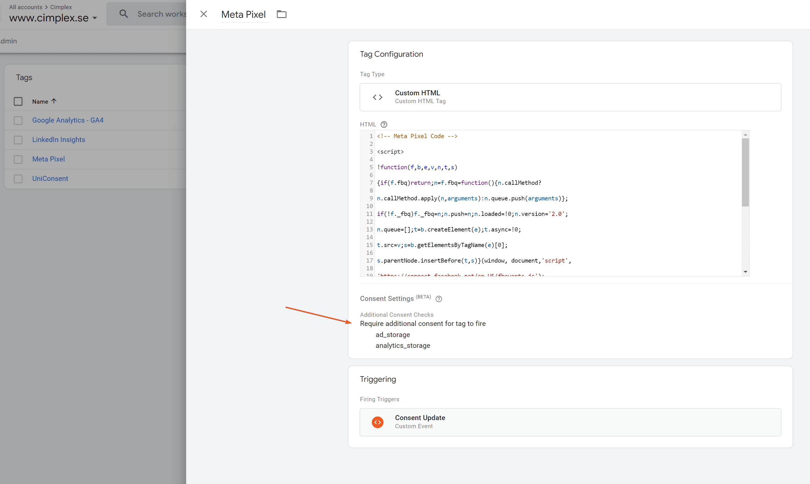Toggle the select-all tags checkbox
Viewport: 810px width, 484px height.
(x=18, y=101)
